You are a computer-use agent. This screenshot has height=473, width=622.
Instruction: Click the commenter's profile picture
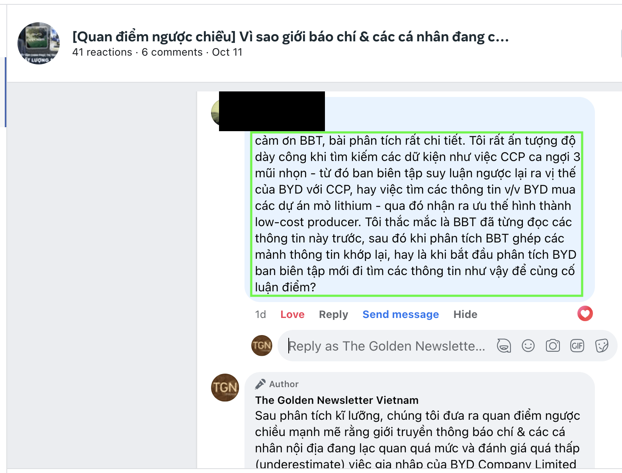pos(215,112)
